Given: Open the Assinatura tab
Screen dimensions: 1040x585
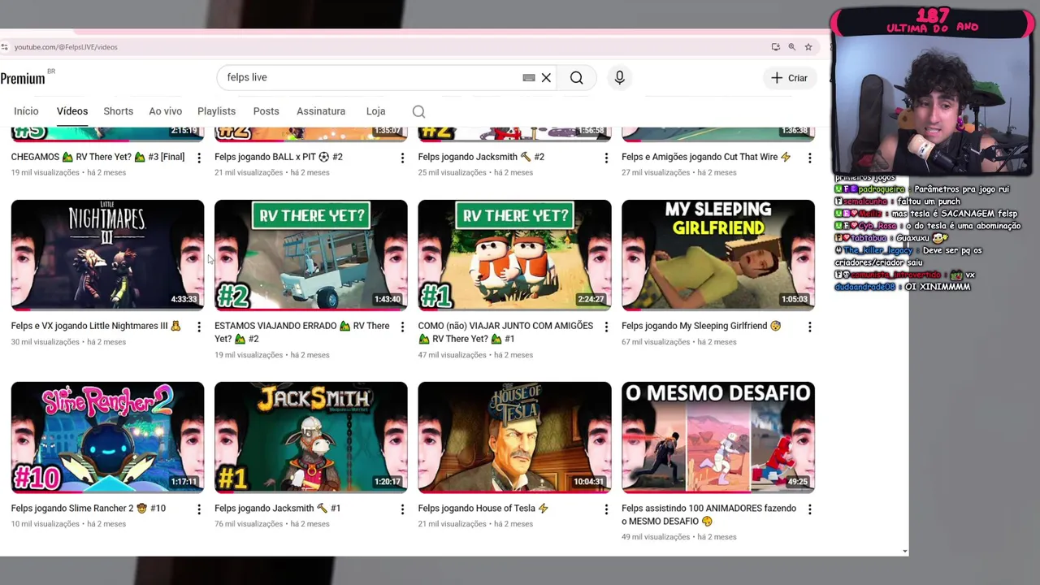Looking at the screenshot, I should (321, 111).
